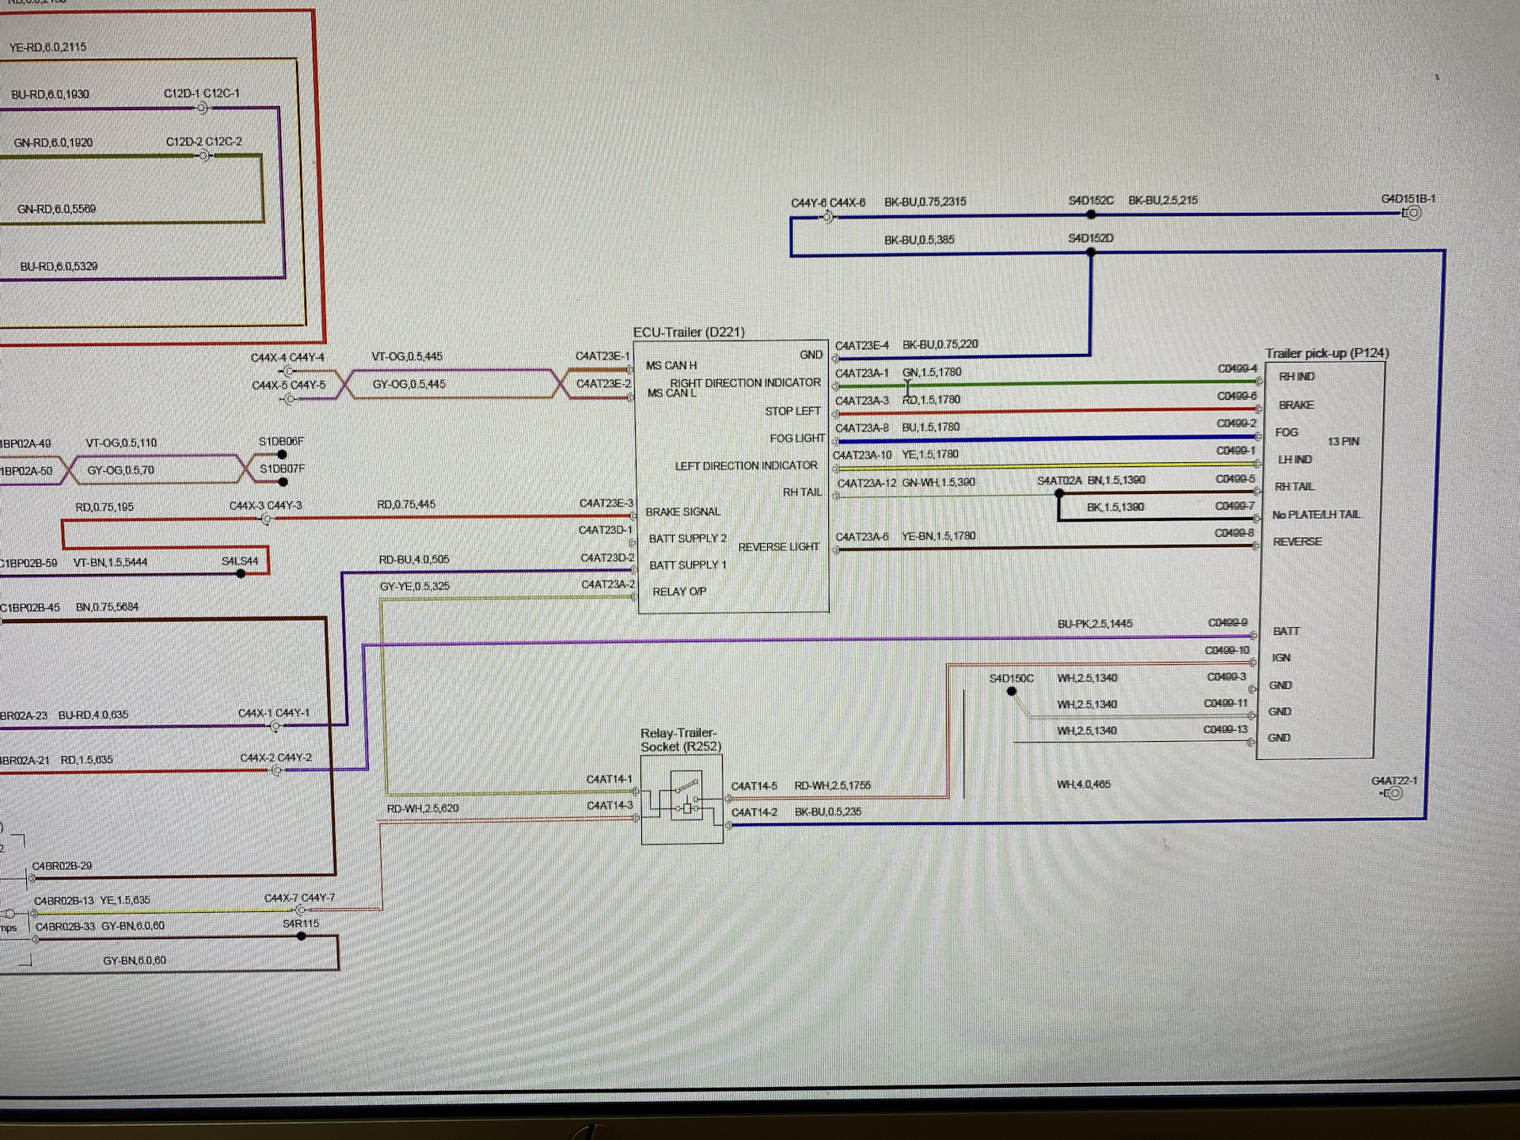Click the GN,1.5,1780 wire label
The image size is (1520, 1140).
coord(932,372)
